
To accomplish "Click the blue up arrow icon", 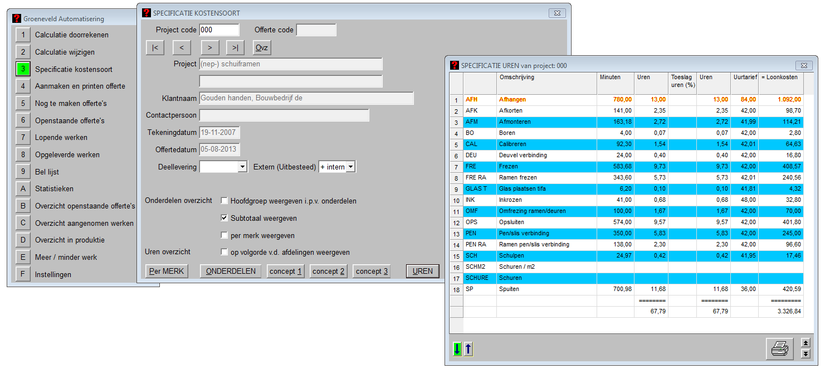I will point(468,350).
